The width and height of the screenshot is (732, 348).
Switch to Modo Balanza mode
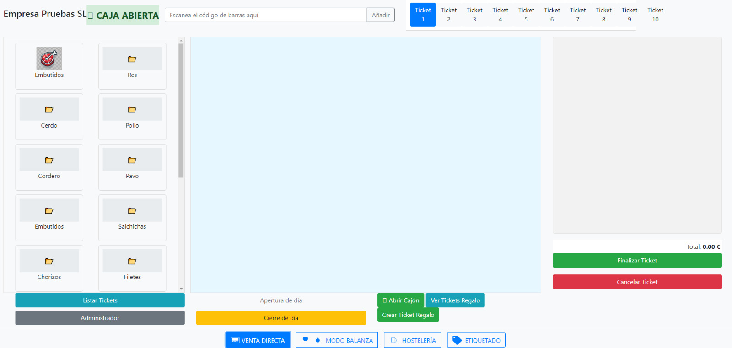point(337,340)
